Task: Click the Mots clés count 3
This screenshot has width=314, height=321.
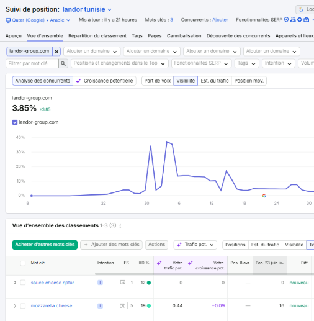Action: 171,20
